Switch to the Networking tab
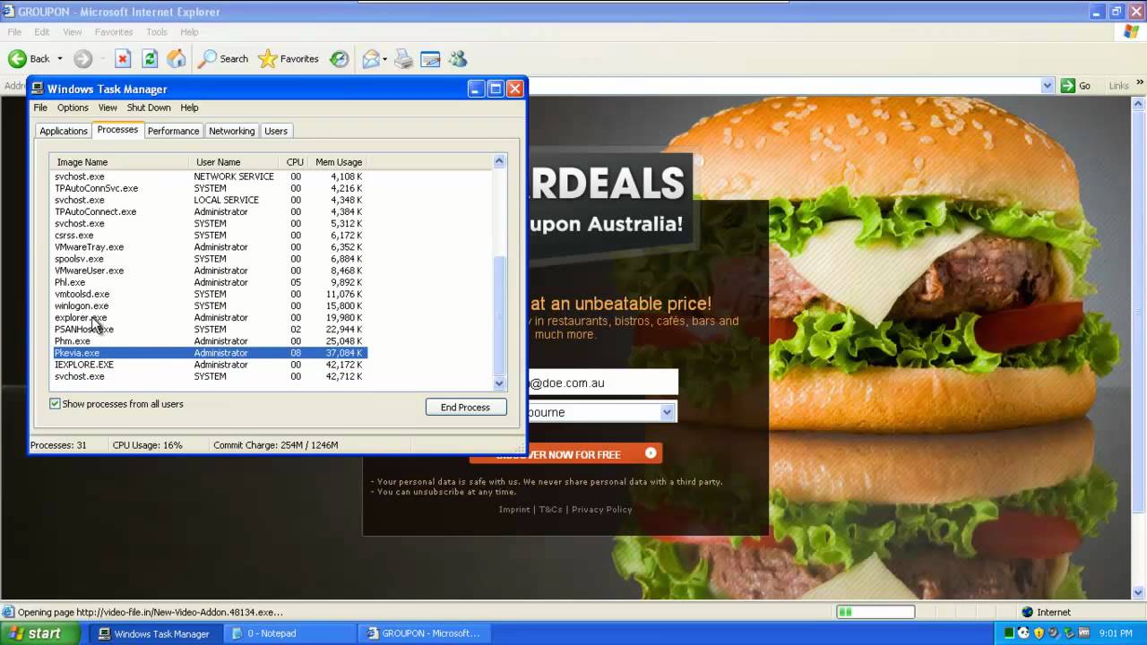This screenshot has height=645, width=1147. 231,131
